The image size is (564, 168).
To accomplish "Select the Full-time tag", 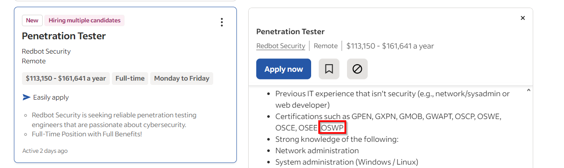I will 130,79.
